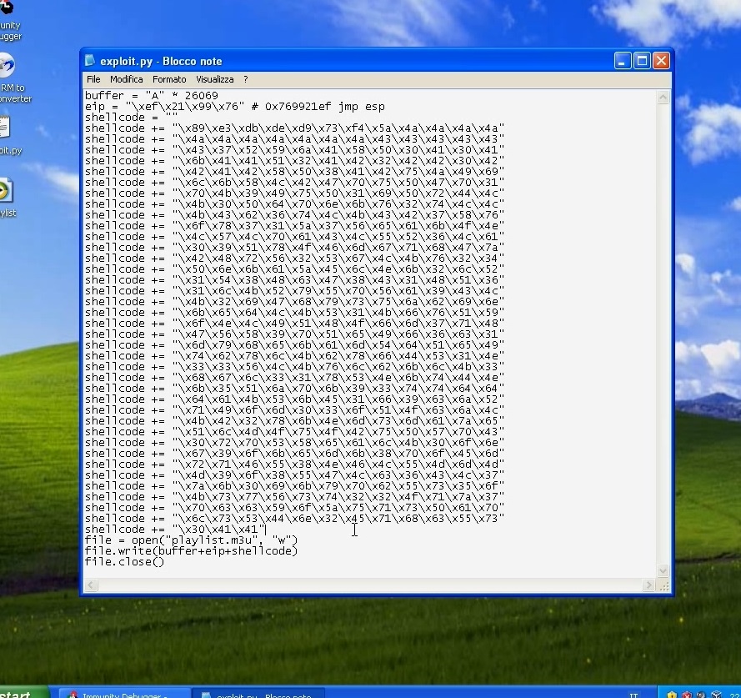Open the File menu in Notepad
Viewport: 741px width, 698px height.
coord(93,79)
